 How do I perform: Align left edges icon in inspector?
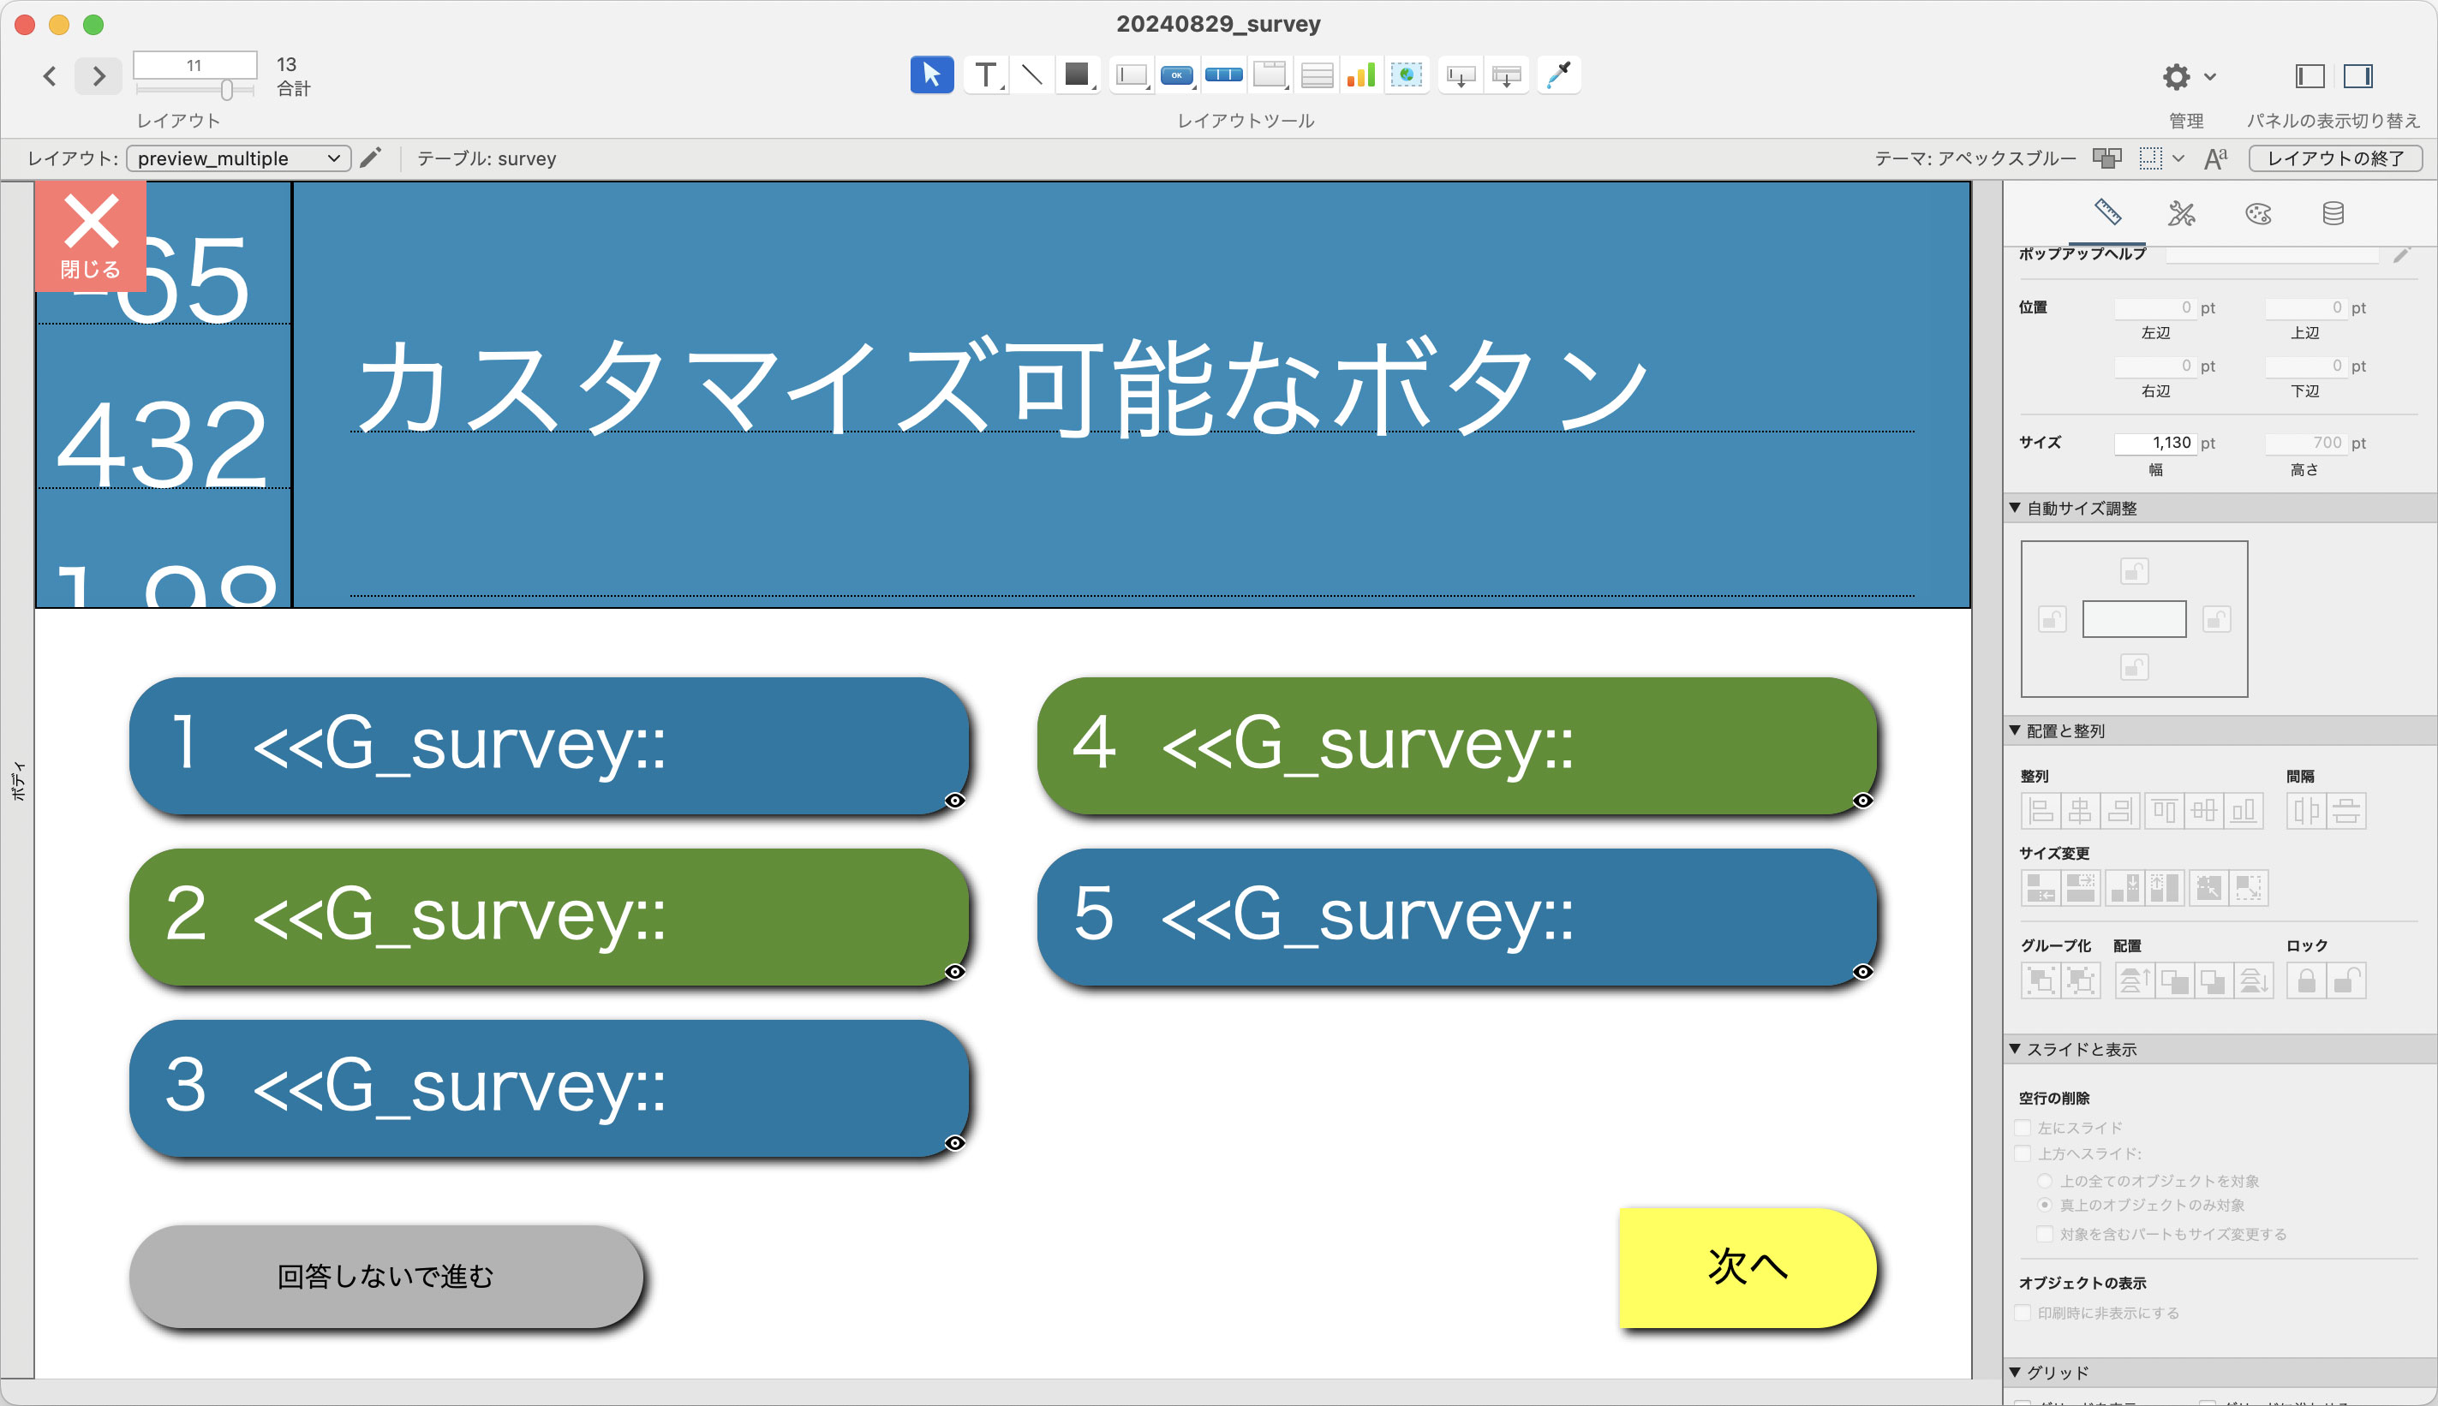tap(2041, 810)
